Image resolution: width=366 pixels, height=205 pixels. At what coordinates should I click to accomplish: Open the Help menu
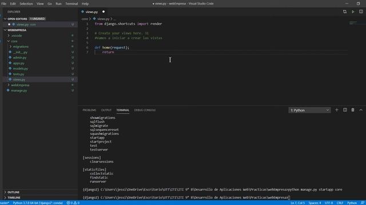(x=85, y=4)
